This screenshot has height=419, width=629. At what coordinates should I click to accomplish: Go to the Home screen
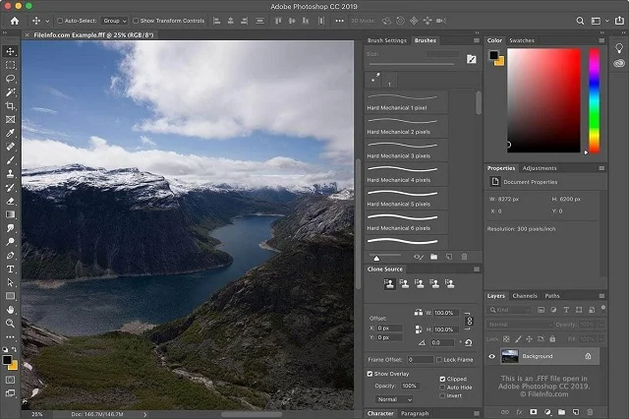[x=15, y=21]
